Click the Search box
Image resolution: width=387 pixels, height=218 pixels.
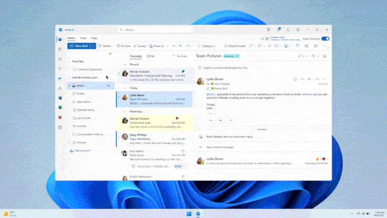point(155,30)
